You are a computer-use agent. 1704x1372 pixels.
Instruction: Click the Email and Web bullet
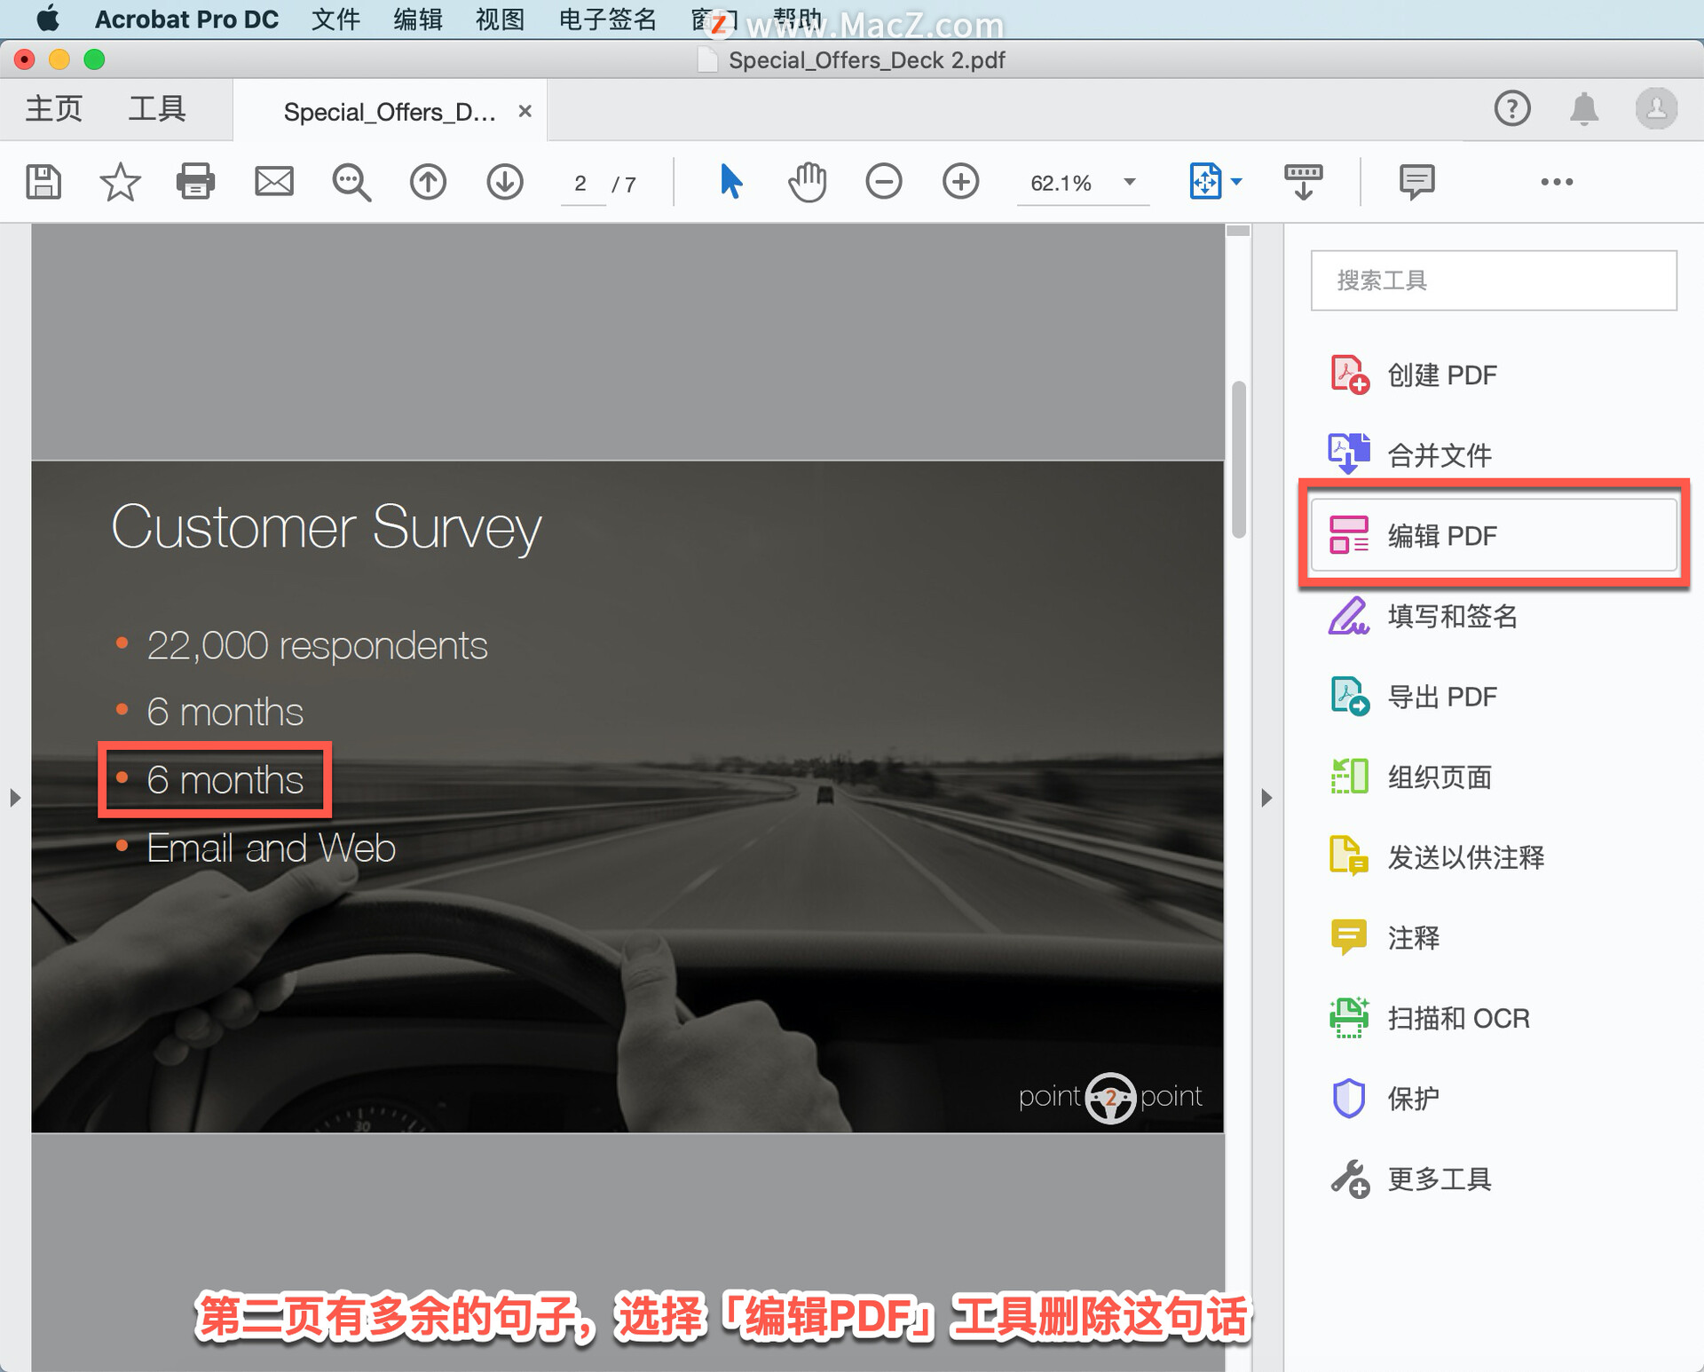point(271,848)
